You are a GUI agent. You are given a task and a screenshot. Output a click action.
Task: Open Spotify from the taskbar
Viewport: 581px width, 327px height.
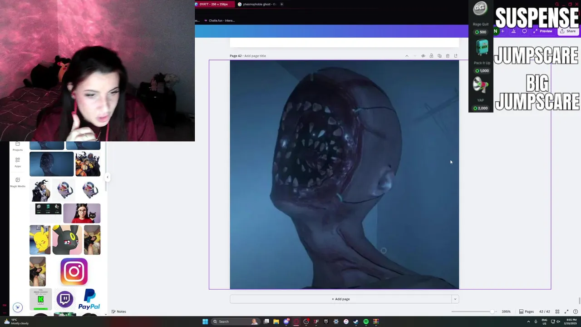[366, 322]
